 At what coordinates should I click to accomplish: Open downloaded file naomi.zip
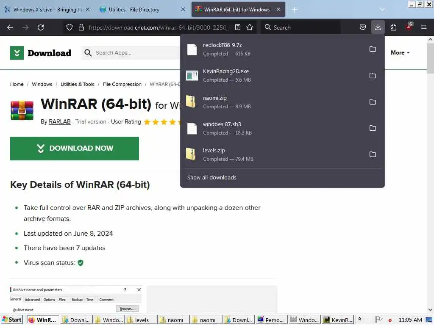click(274, 102)
